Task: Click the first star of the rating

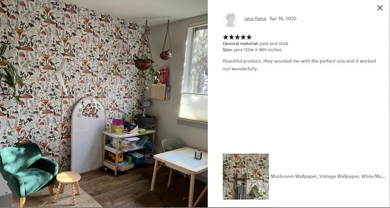Action: click(x=226, y=37)
